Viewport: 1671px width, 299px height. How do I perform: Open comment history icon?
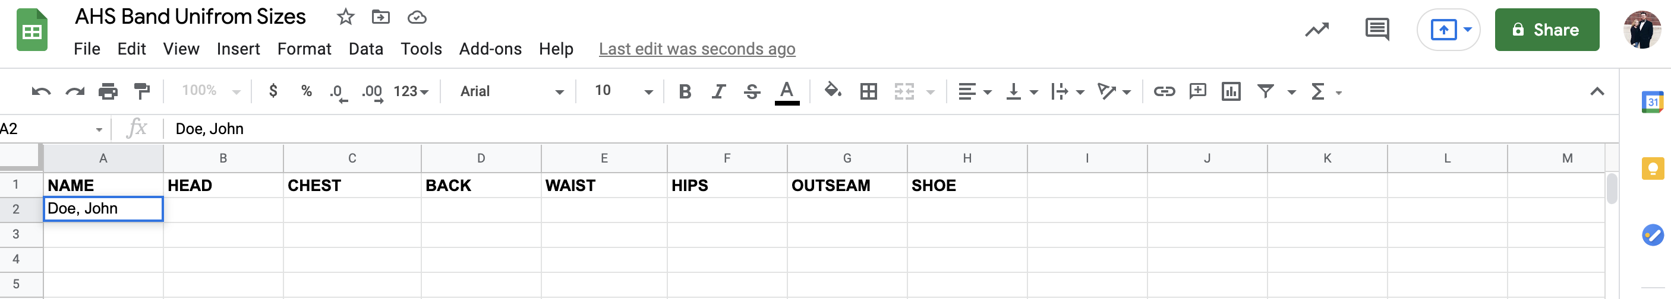[x=1376, y=30]
